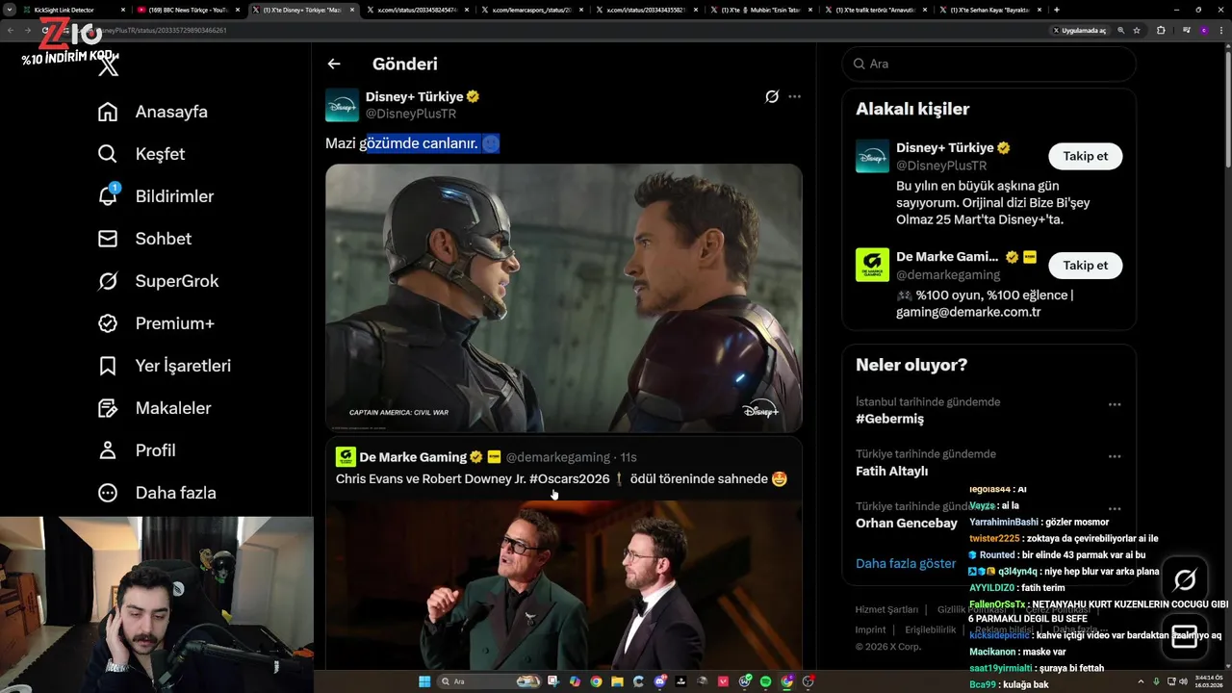This screenshot has width=1232, height=693.
Task: Open the Windows Start menu
Action: tap(424, 681)
